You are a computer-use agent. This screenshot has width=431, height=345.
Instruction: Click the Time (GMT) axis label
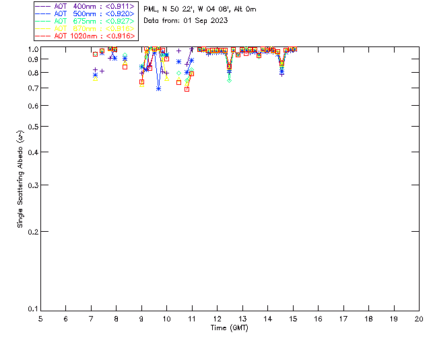tap(229, 328)
